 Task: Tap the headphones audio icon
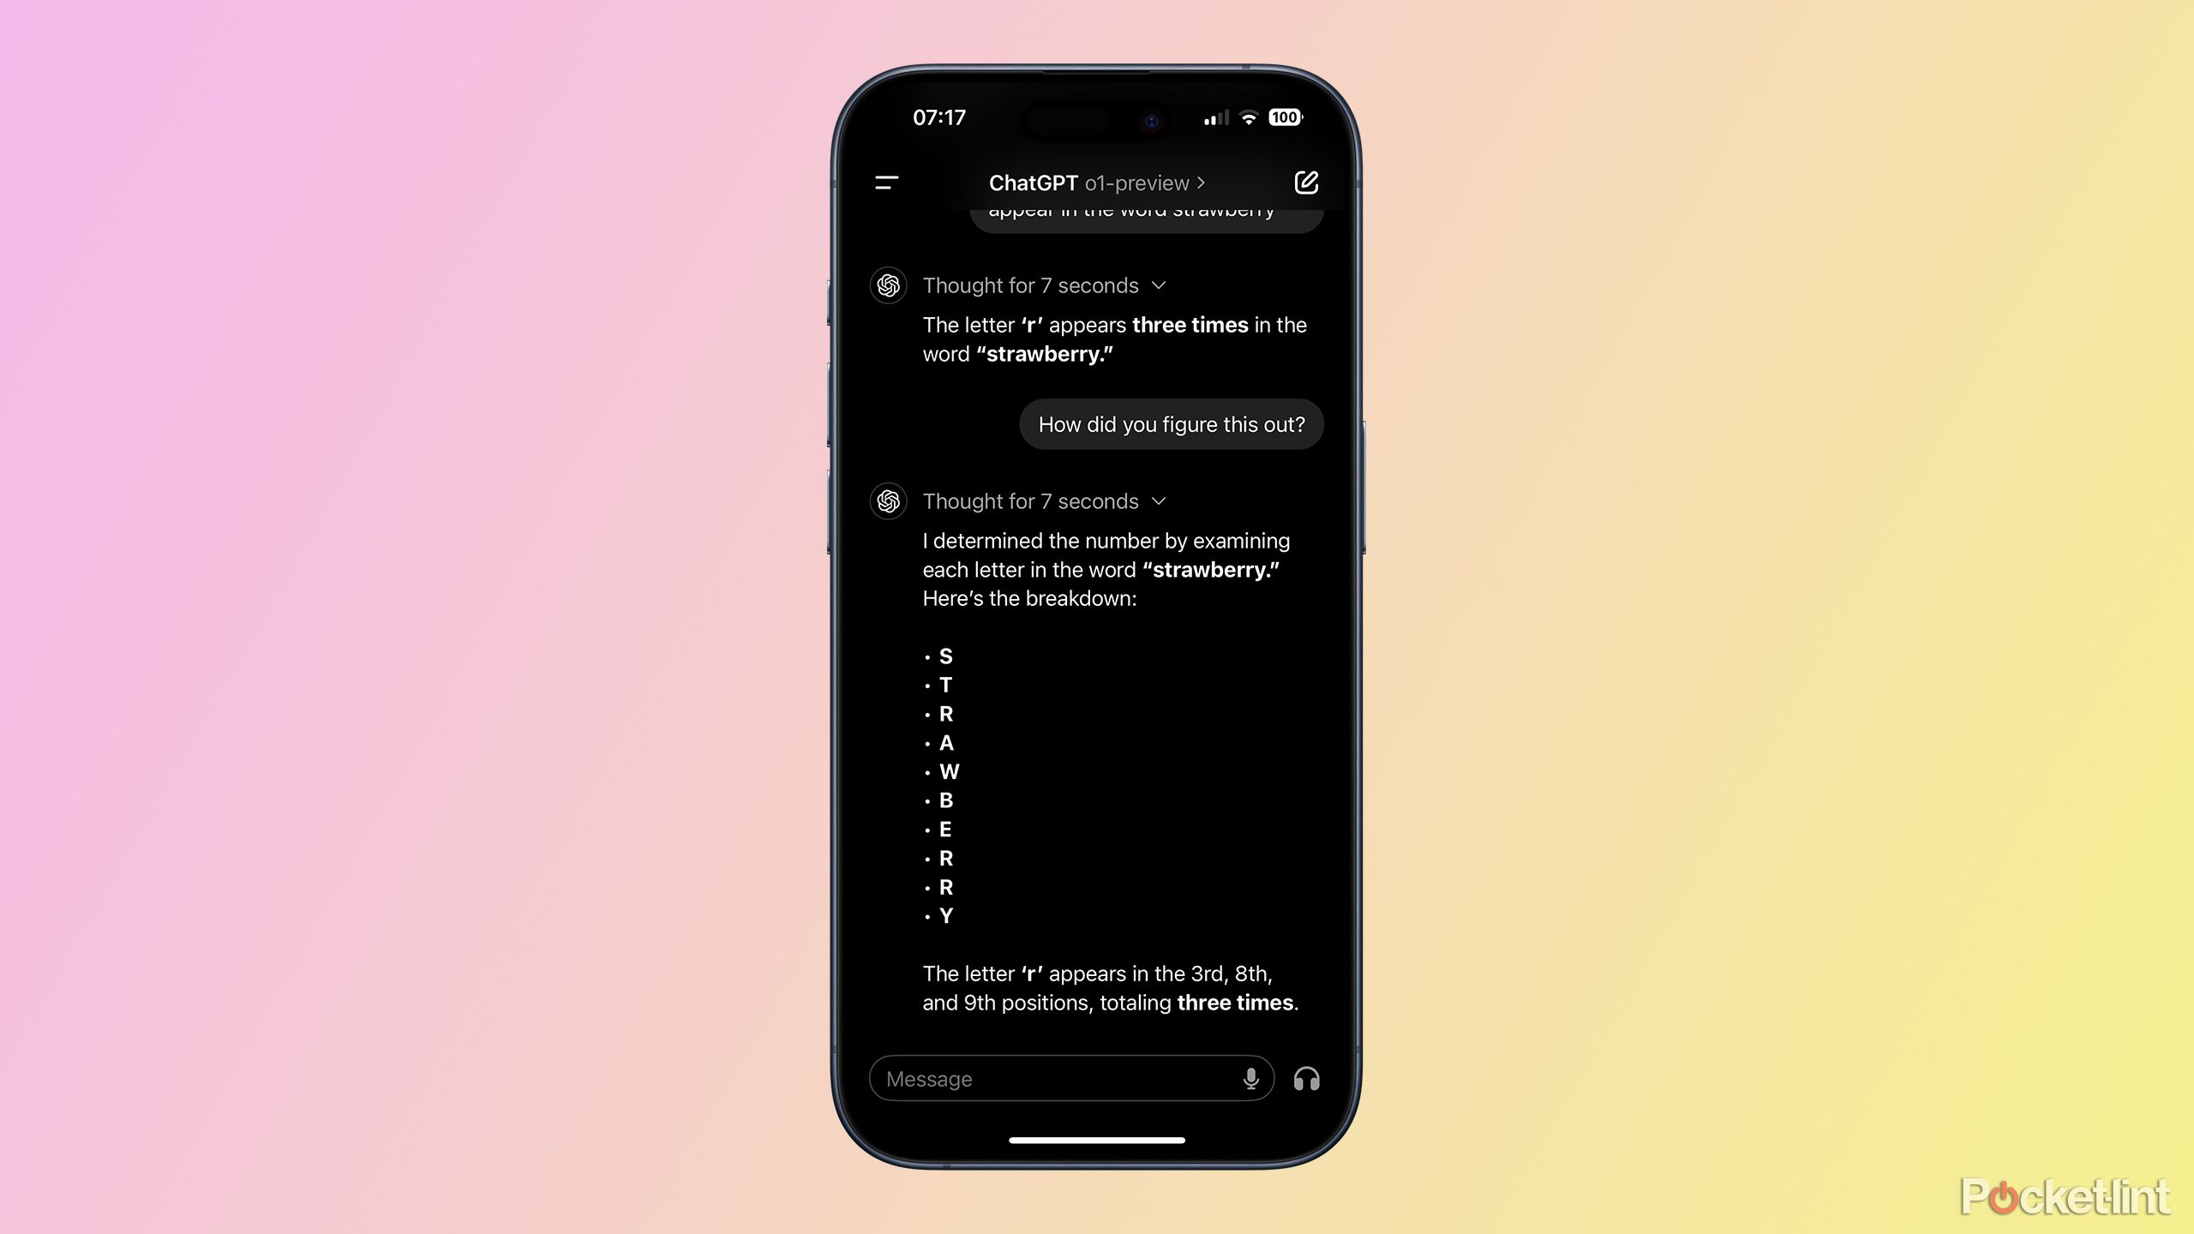click(1306, 1079)
